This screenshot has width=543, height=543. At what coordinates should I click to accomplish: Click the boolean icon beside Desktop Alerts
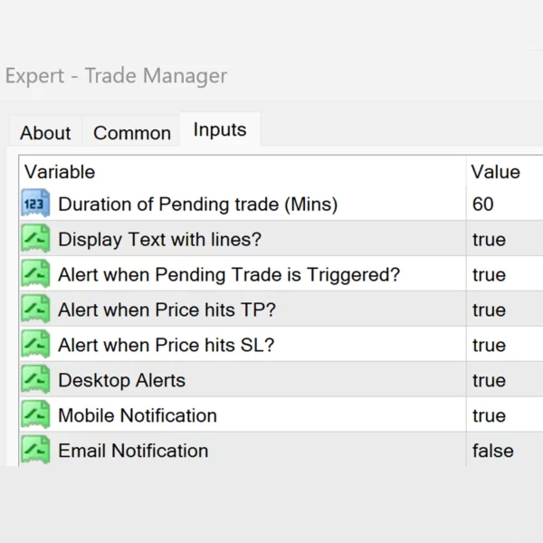coord(35,380)
